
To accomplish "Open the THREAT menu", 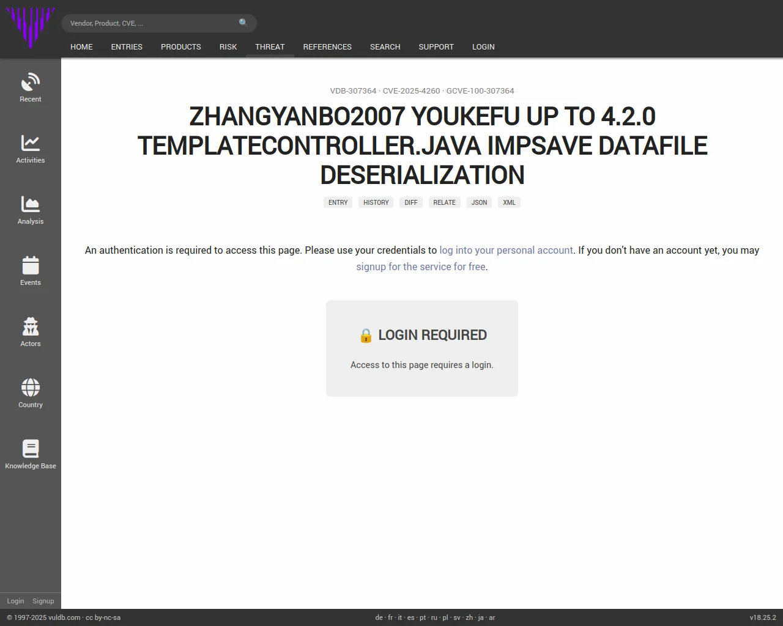I will (x=270, y=46).
